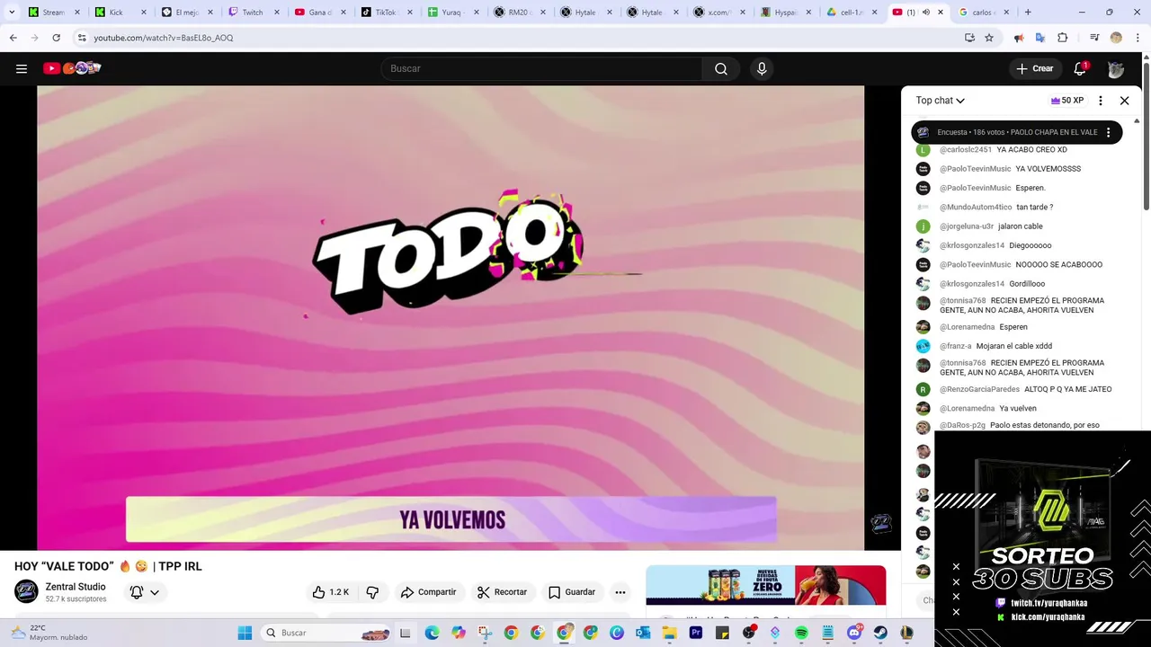Expand the subscription notification chevron
Image resolution: width=1151 pixels, height=647 pixels.
(x=155, y=592)
